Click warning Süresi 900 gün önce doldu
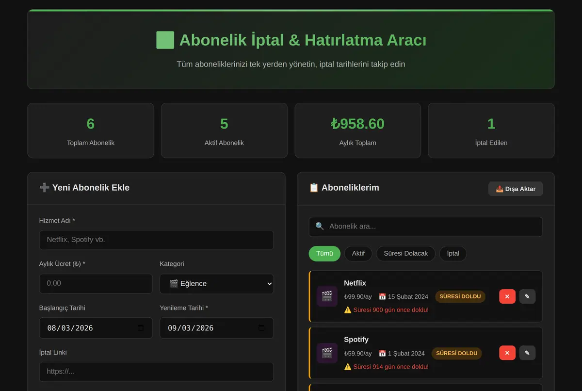Image resolution: width=582 pixels, height=391 pixels. tap(386, 310)
